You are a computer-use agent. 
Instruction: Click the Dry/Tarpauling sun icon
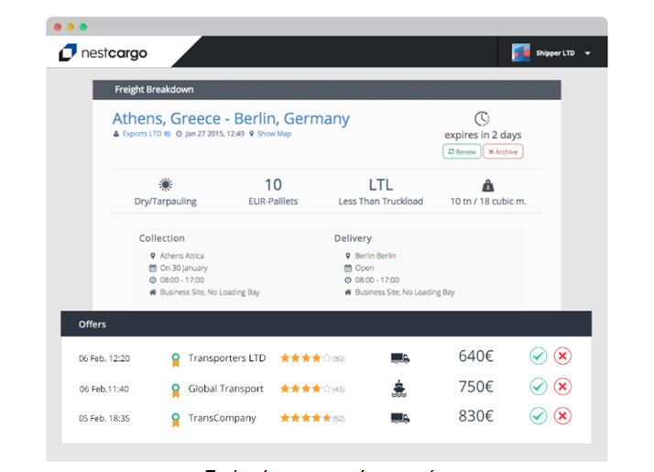coord(166,184)
